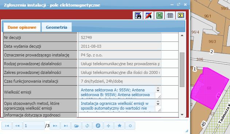This screenshot has width=230, height=134.
Task: Click the Oznaczenie prowadzącego instalację label
Action: pyautogui.click(x=36, y=55)
